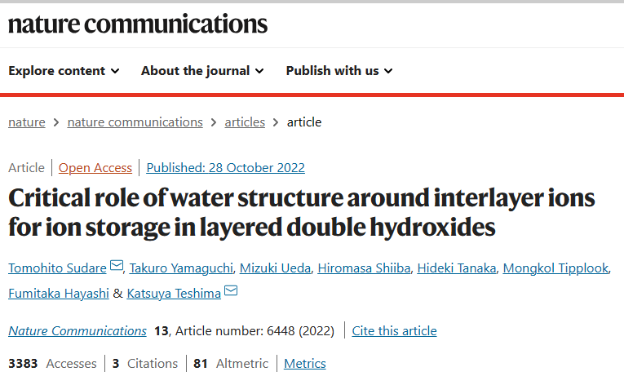
Task: Open the Publish with us dropdown
Action: tap(339, 71)
